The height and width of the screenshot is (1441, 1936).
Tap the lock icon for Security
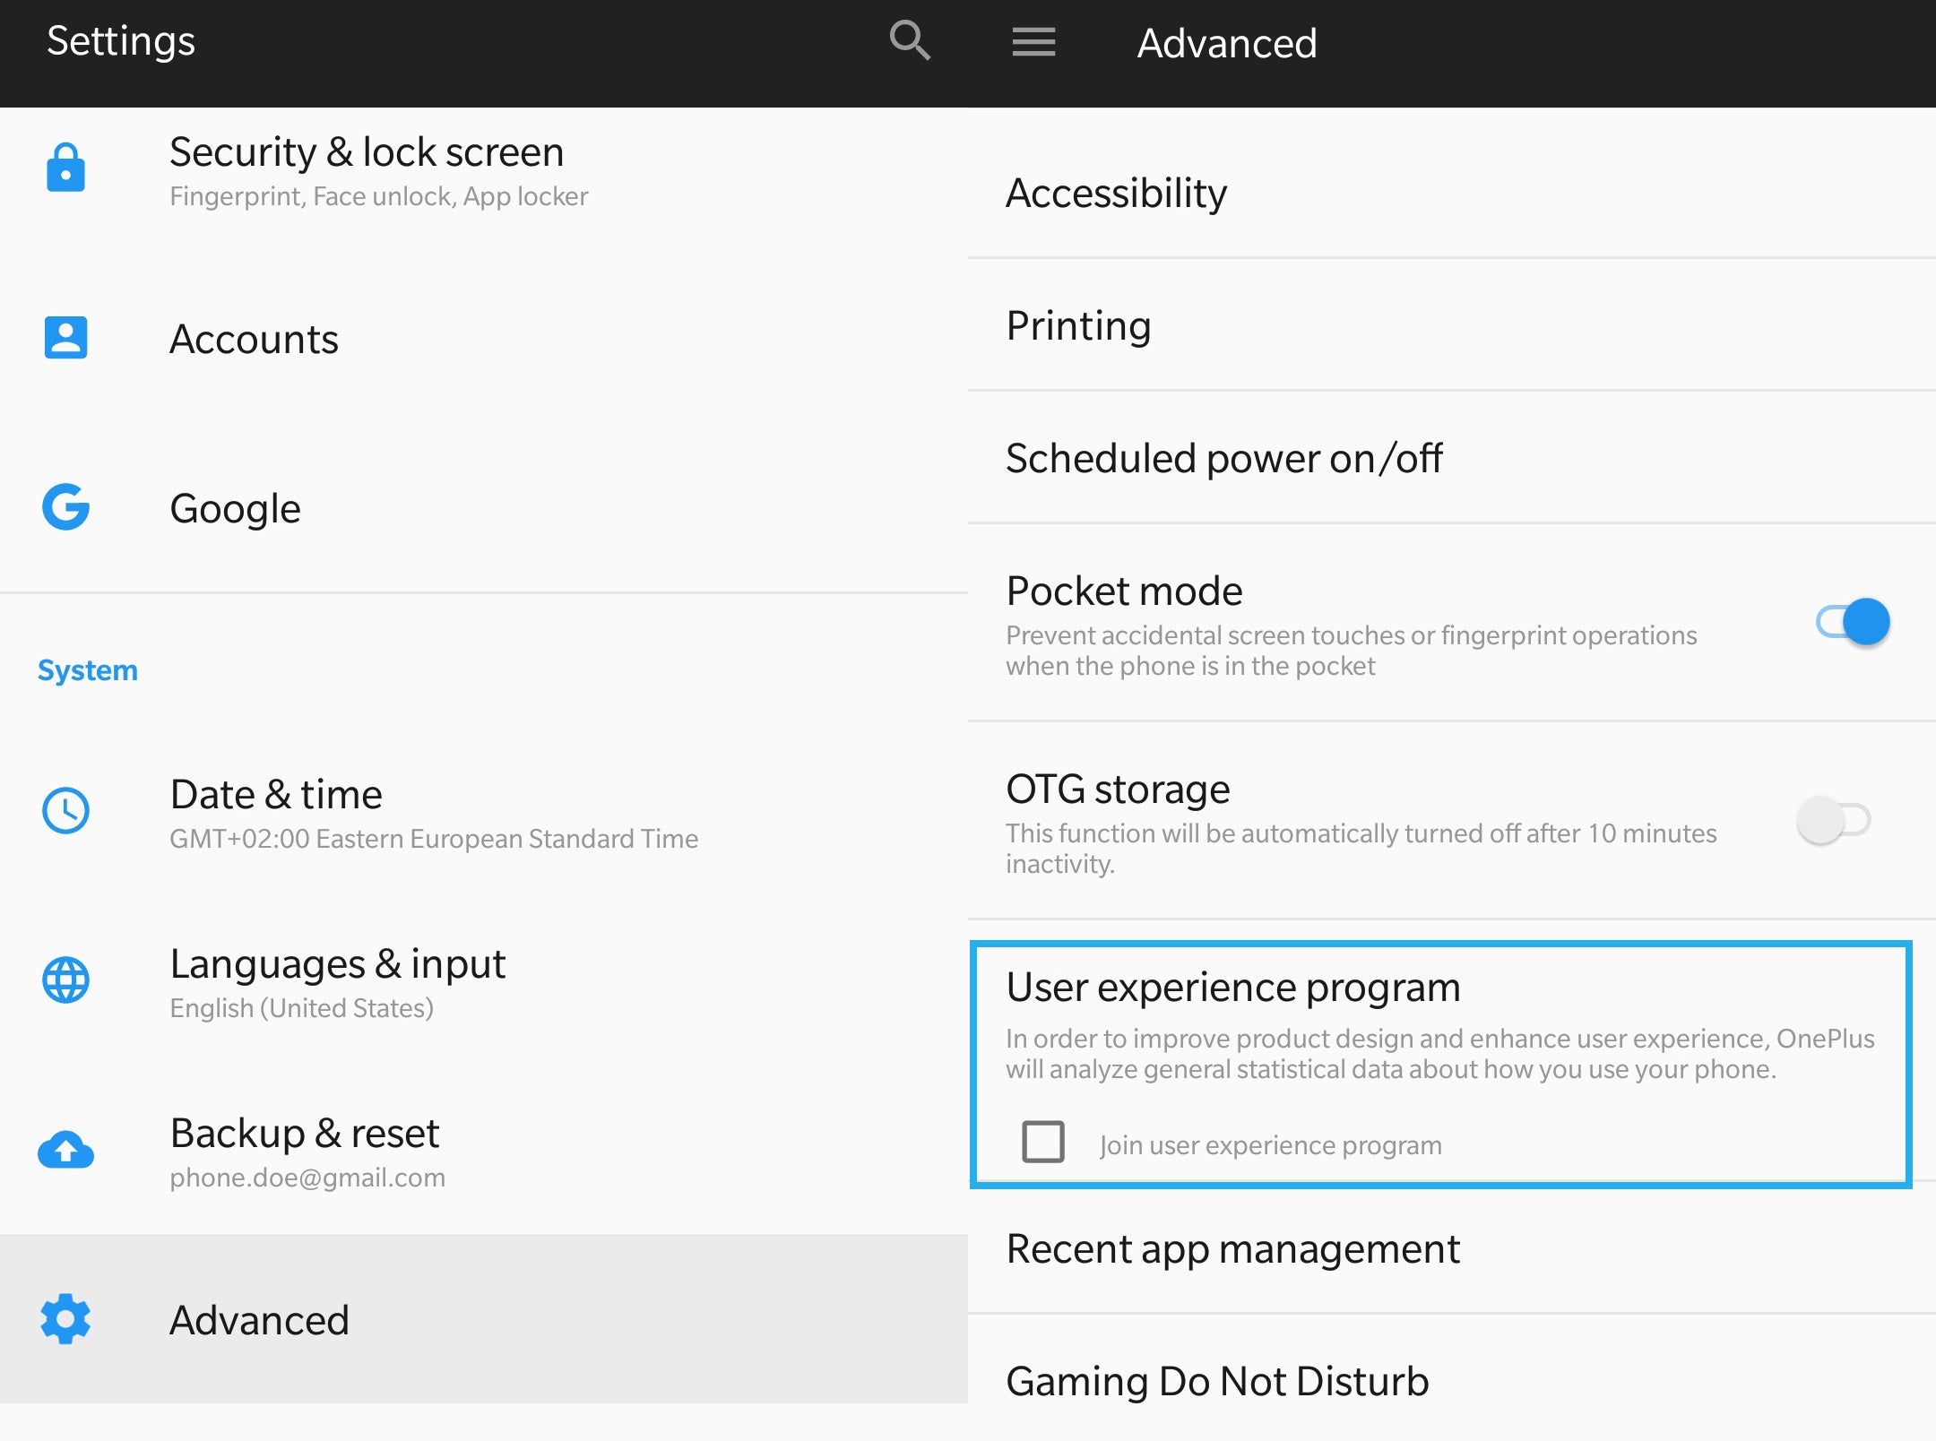pos(65,168)
